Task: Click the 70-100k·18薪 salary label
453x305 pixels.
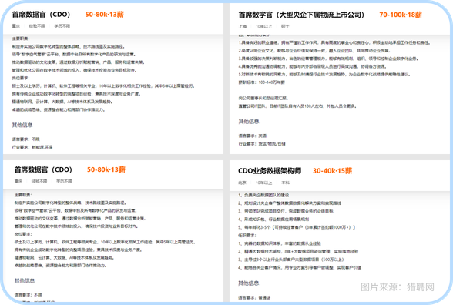Action: (401, 15)
